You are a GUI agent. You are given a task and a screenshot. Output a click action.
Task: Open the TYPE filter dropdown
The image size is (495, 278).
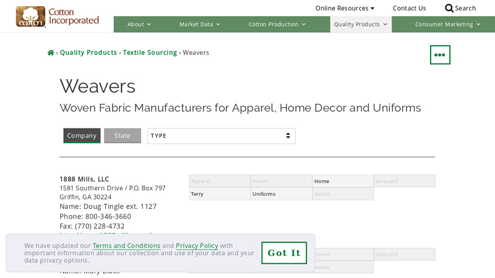pyautogui.click(x=221, y=136)
